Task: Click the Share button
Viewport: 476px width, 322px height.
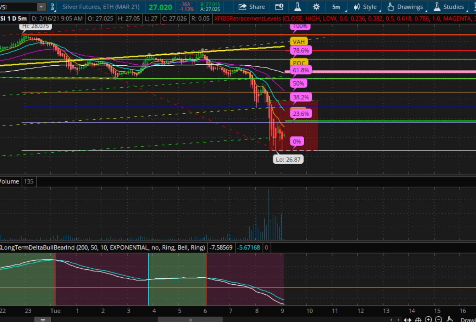Action: pyautogui.click(x=251, y=7)
